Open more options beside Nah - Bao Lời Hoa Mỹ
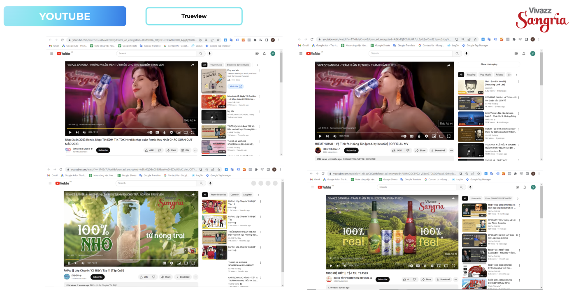576x299 pixels. coord(518,82)
